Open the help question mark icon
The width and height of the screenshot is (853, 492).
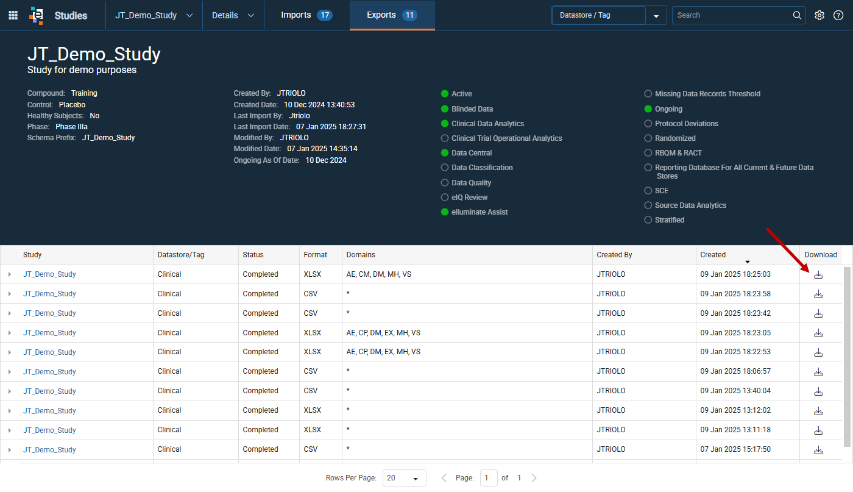(x=838, y=15)
